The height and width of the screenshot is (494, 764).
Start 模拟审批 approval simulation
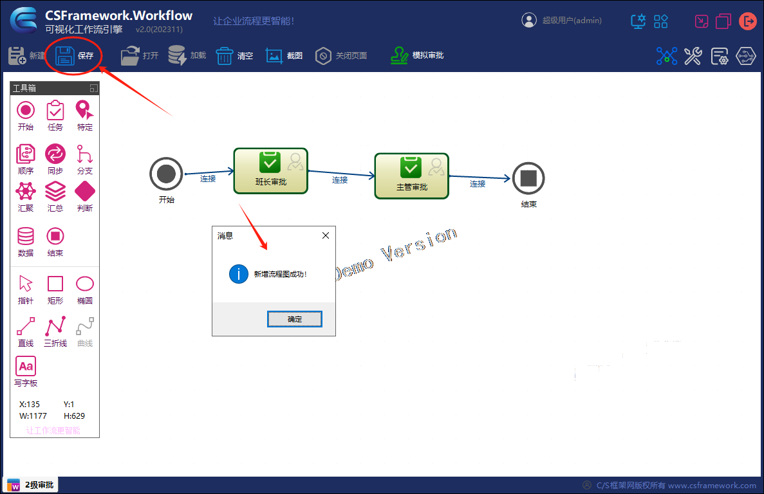coord(417,55)
